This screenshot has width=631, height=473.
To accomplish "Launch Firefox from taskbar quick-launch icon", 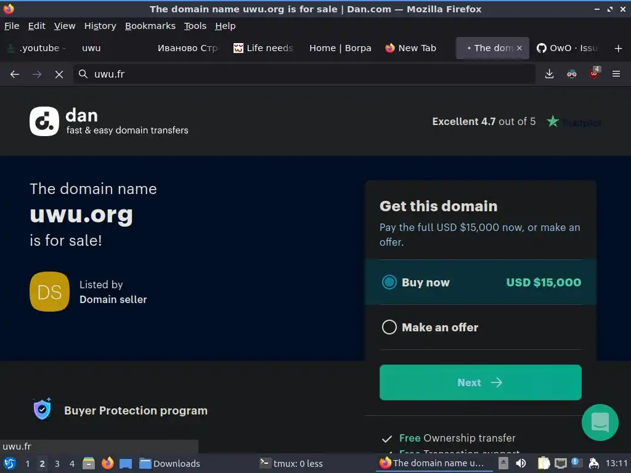I will pos(107,463).
